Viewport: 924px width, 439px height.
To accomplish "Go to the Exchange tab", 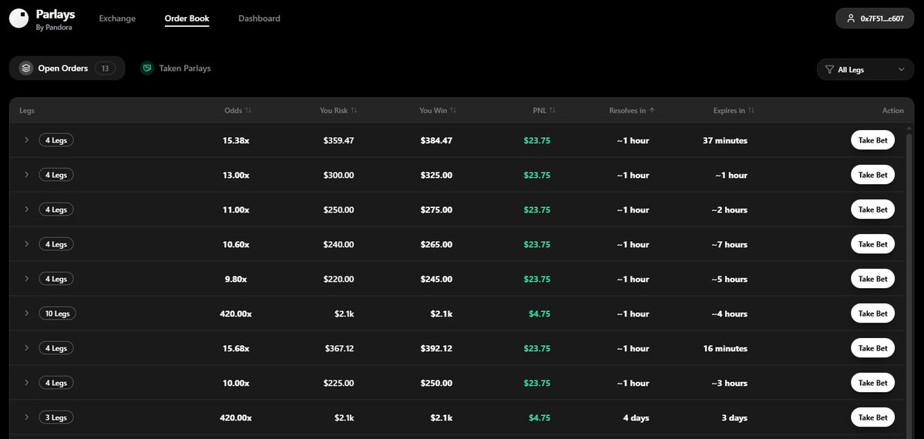I will 117,18.
